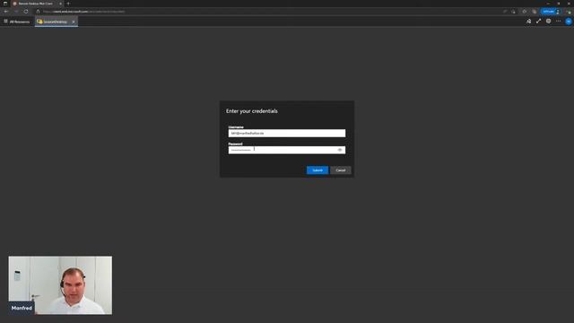Click Manfred's webcam video thumbnail
Screen dimensions: 574x323
[60, 285]
